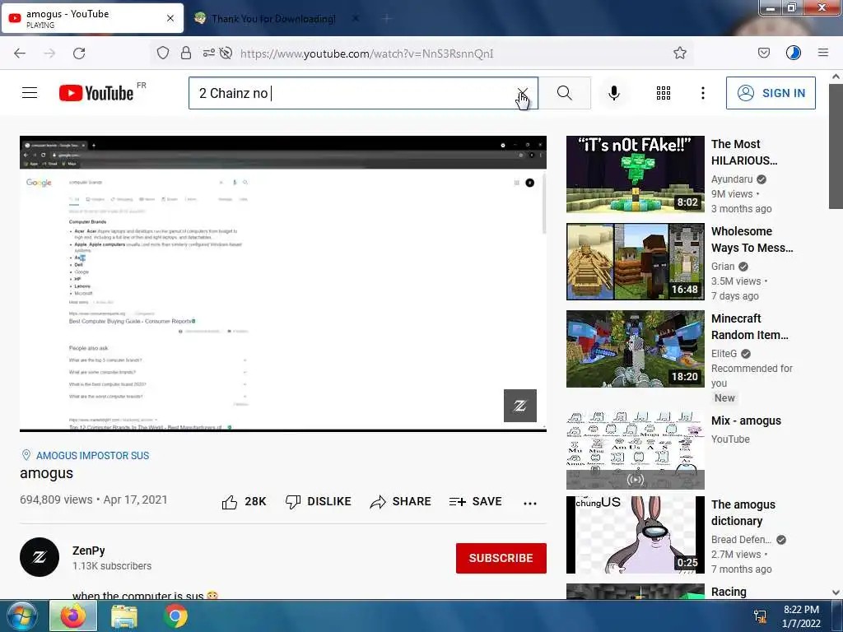The image size is (843, 632).
Task: Run search with the magnifying glass button
Action: (565, 93)
